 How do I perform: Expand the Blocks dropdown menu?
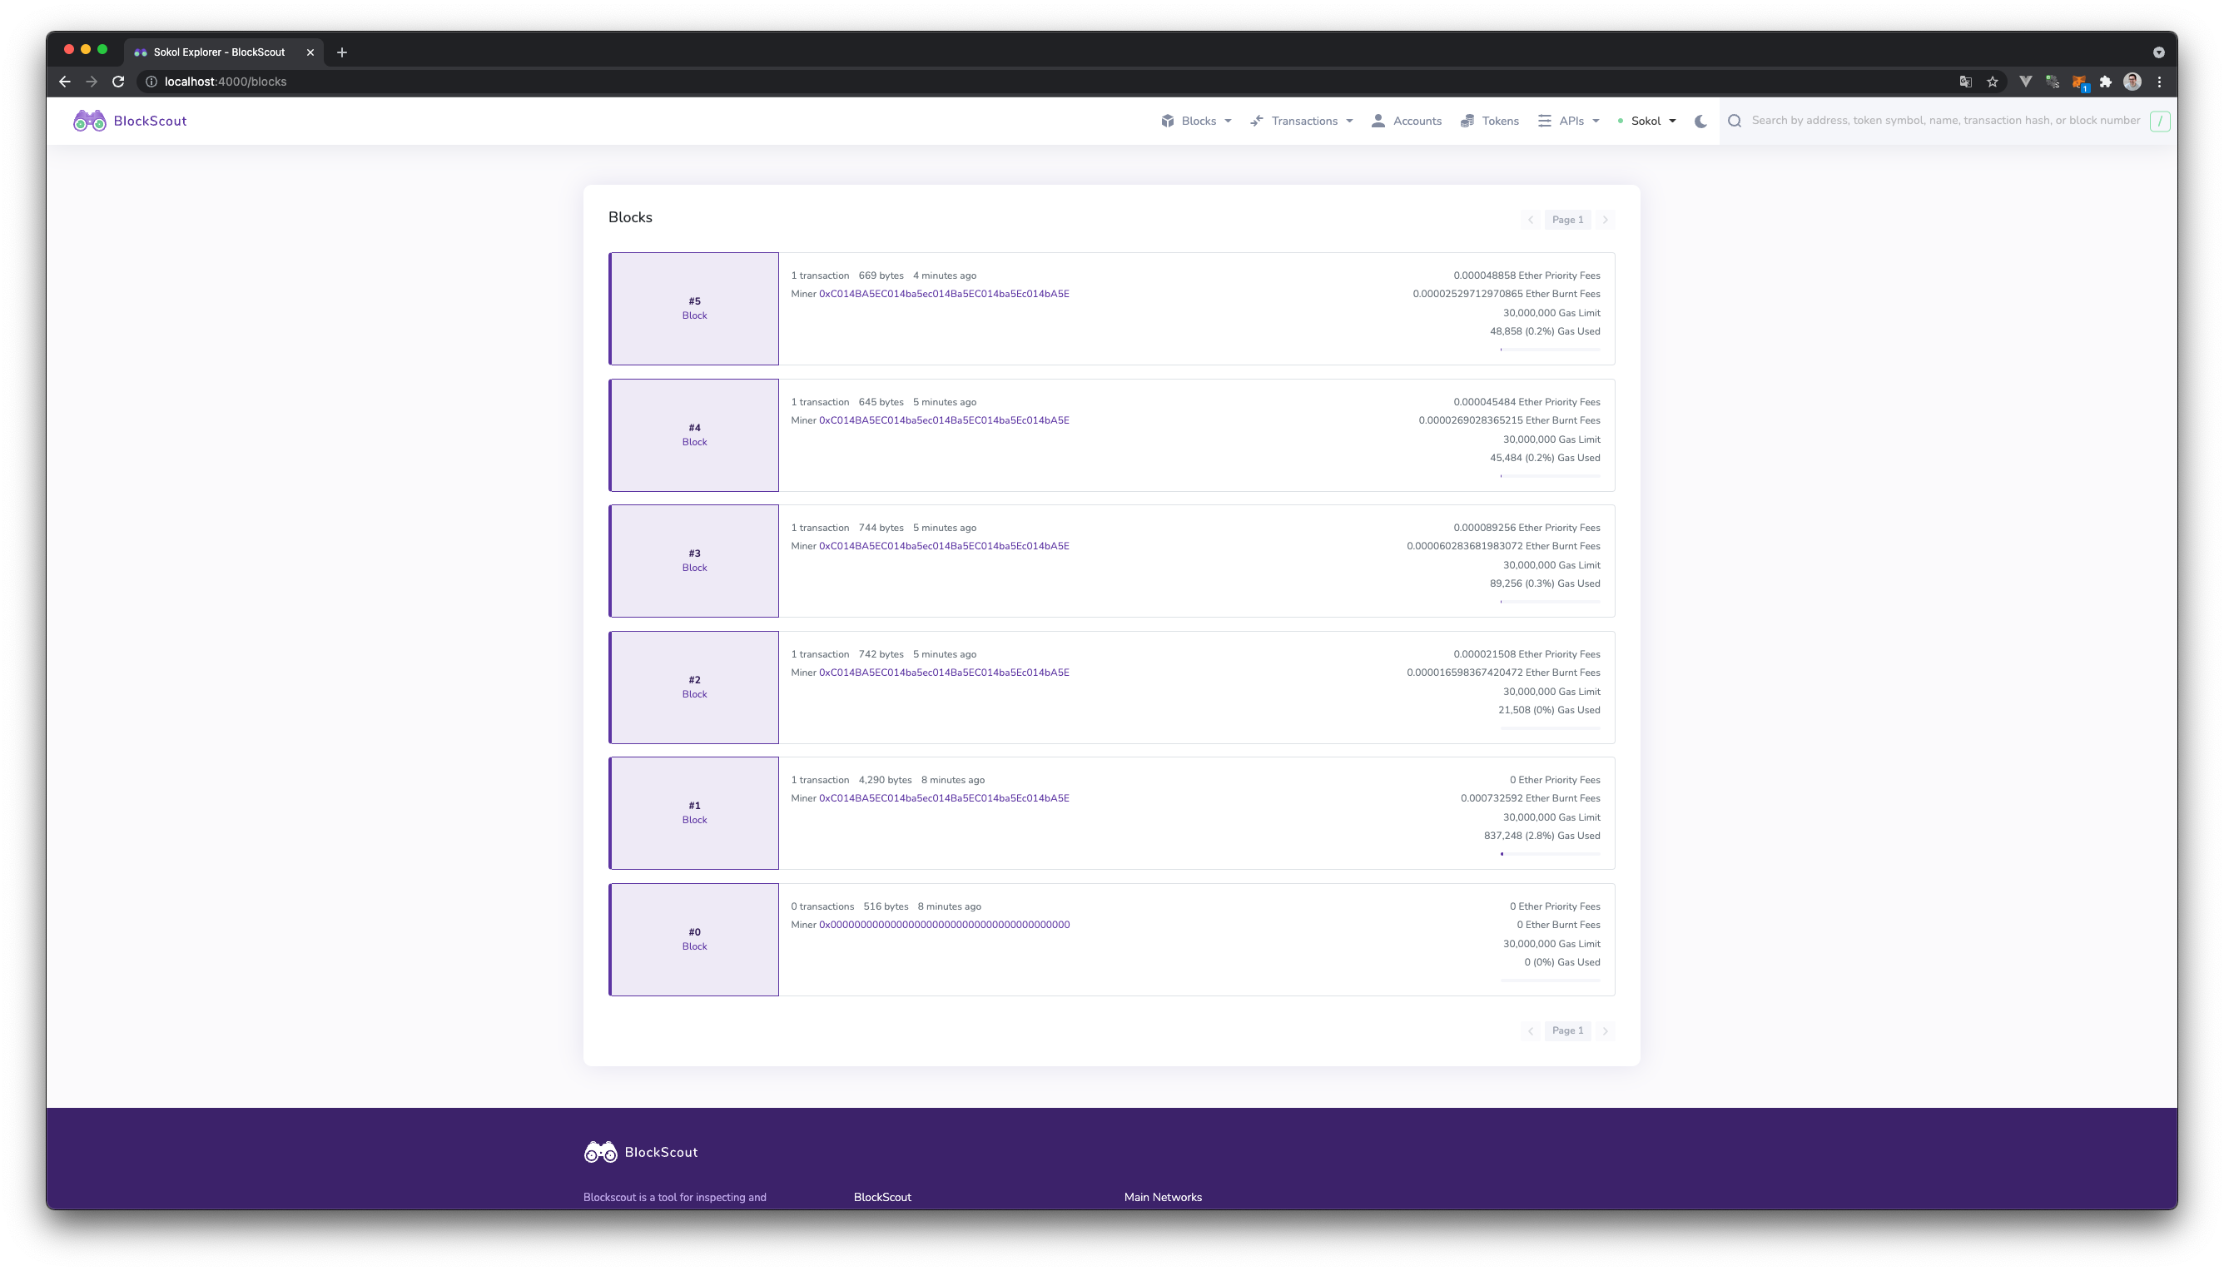point(1197,122)
